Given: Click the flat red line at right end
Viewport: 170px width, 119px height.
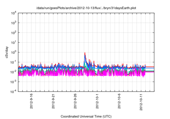Looking at the screenshot, I should tap(150, 67).
